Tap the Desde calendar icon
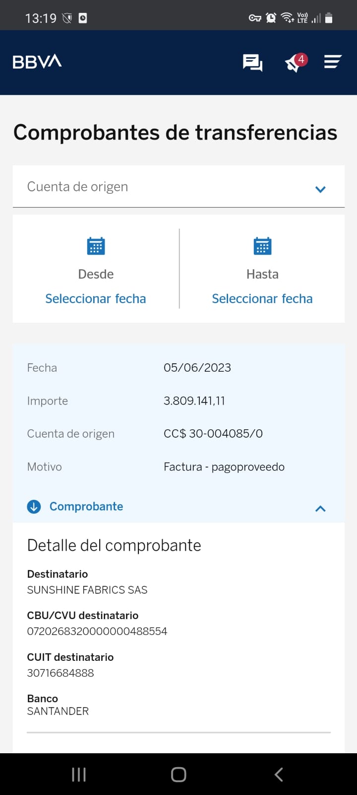The width and height of the screenshot is (357, 795). [96, 246]
